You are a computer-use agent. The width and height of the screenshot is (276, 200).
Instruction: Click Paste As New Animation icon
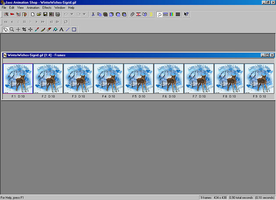coord(105,14)
